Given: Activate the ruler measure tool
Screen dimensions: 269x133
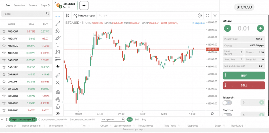Looking at the screenshot, I should [x=58, y=76].
